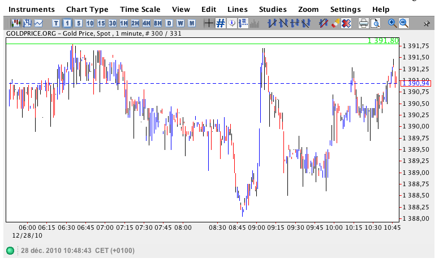Viewport: 439px width, 262px height.
Task: Click the crosshair cursor tool
Action: tap(209, 23)
